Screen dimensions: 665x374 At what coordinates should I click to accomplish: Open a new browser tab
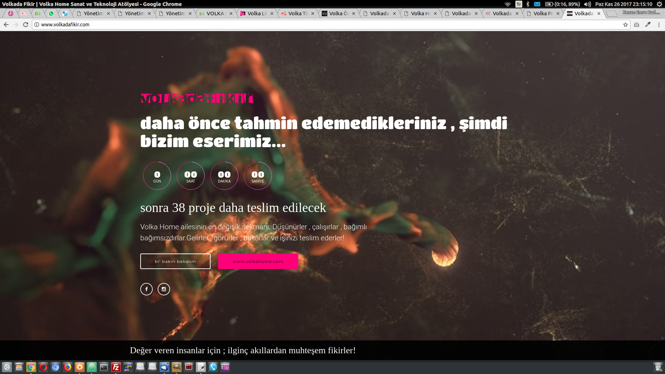(x=612, y=14)
